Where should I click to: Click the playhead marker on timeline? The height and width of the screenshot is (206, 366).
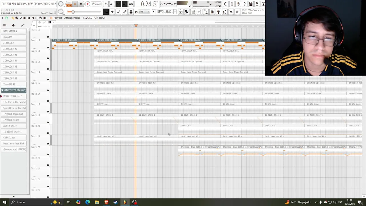136,26
